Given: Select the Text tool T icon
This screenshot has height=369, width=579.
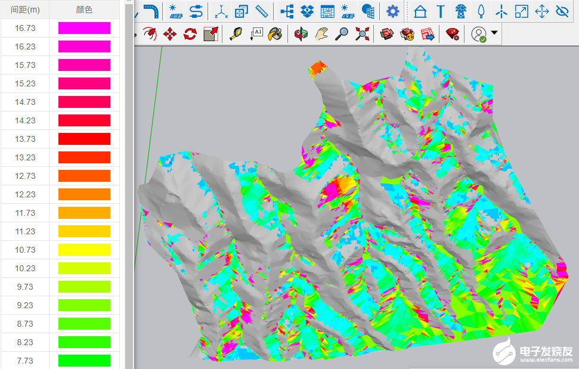Looking at the screenshot, I should pos(441,11).
